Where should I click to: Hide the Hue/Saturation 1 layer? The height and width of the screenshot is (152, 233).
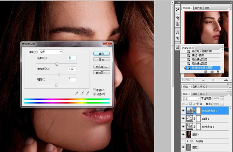(x=183, y=111)
